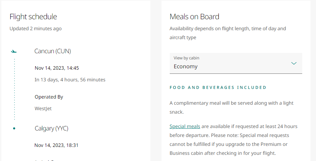Click the Updated 2 minutes ago text
This screenshot has height=161, width=316.
[x=36, y=28]
